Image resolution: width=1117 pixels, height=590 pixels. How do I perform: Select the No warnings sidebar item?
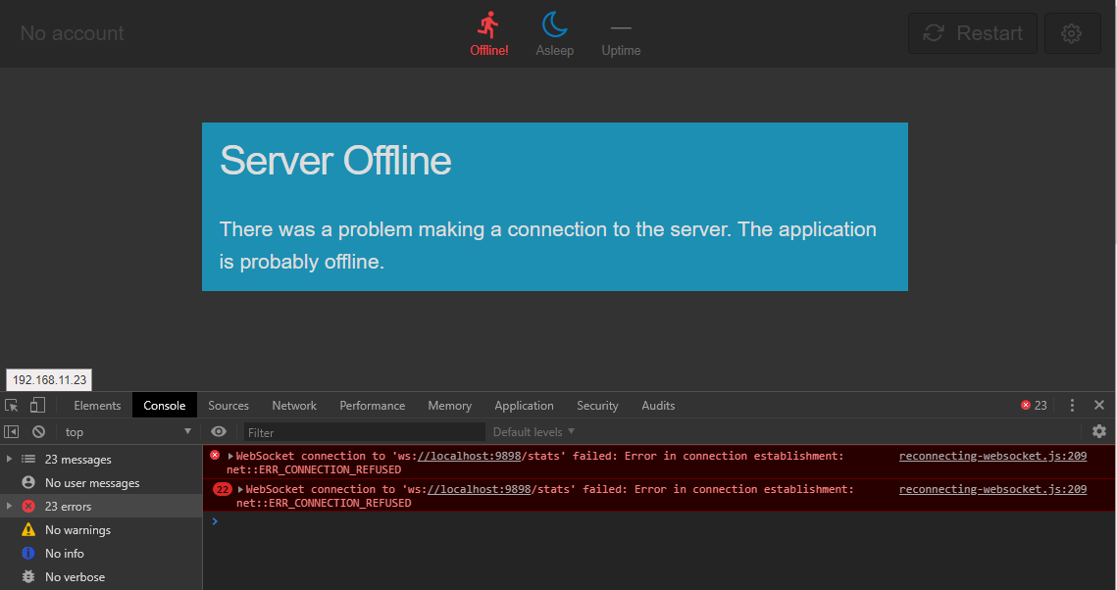coord(101,530)
